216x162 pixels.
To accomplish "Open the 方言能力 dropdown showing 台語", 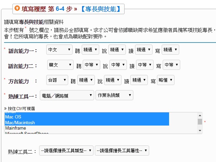I will pyautogui.click(x=57, y=80).
